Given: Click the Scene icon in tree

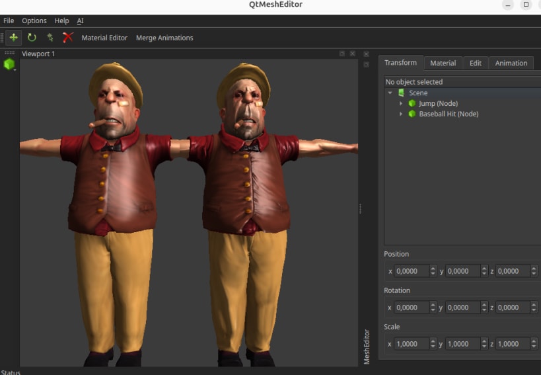Looking at the screenshot, I should tap(401, 93).
